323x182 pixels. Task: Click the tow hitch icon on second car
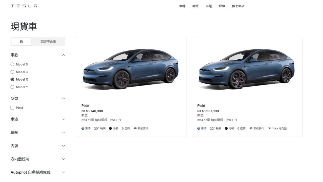[251, 128]
